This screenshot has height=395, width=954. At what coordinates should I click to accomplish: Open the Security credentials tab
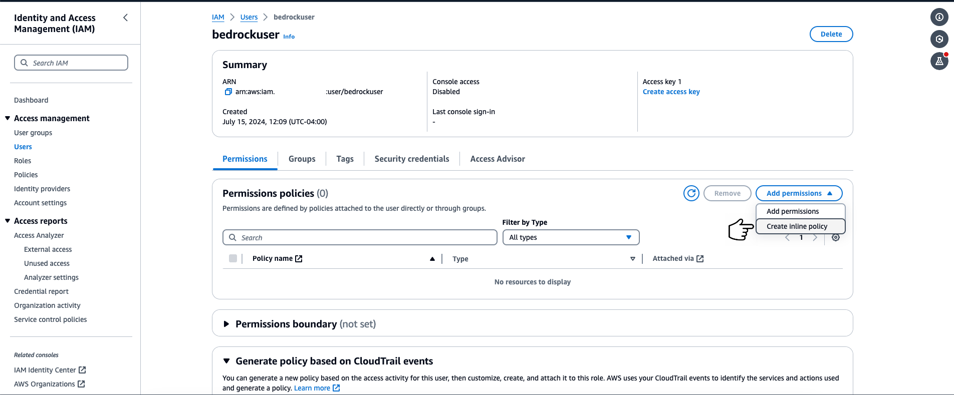tap(412, 159)
